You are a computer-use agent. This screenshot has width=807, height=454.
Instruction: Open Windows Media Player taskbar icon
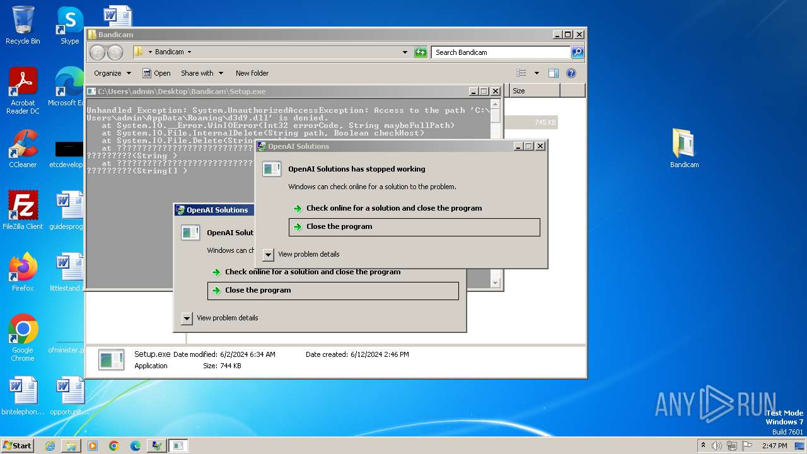pyautogui.click(x=93, y=446)
